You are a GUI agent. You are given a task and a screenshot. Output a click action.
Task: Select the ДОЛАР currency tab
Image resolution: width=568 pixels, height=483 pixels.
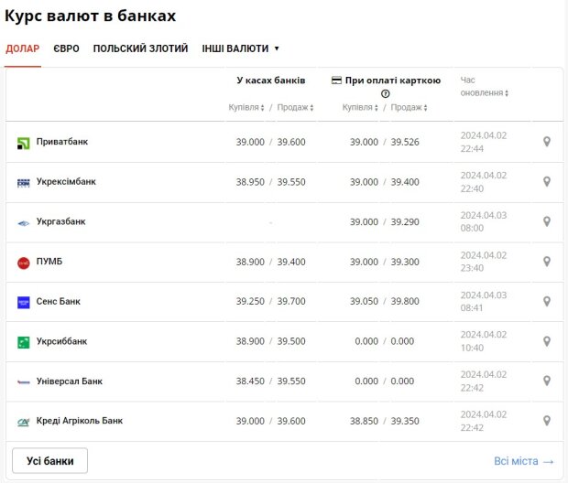(23, 48)
